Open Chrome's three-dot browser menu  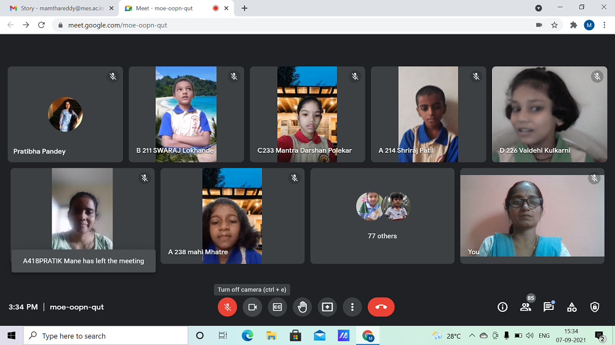tap(604, 25)
